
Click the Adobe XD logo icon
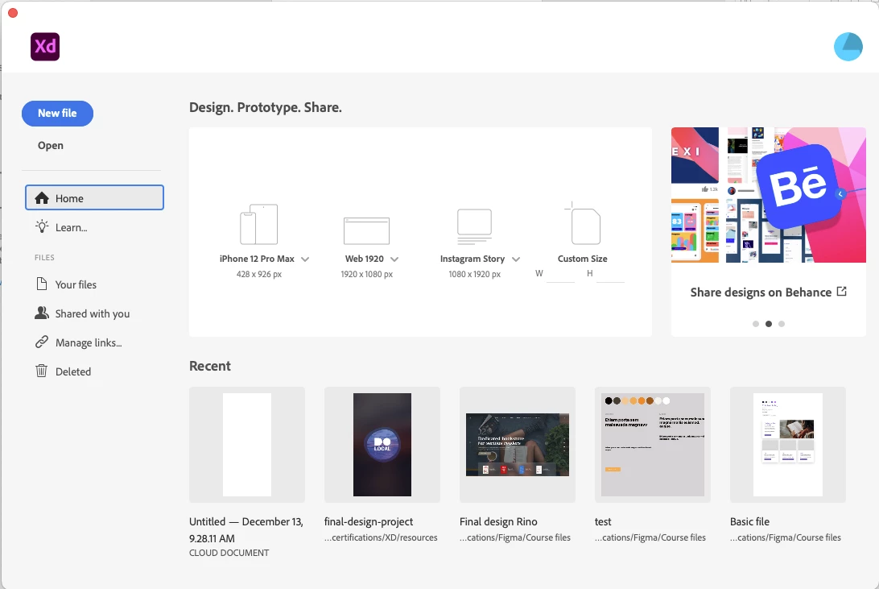pyautogui.click(x=45, y=47)
